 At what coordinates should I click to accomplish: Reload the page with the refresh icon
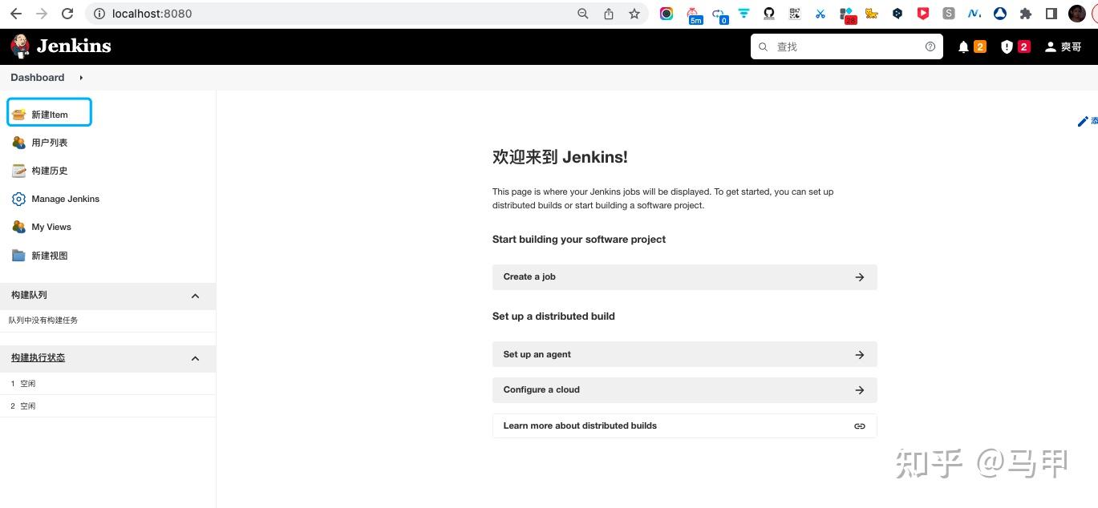[x=67, y=14]
